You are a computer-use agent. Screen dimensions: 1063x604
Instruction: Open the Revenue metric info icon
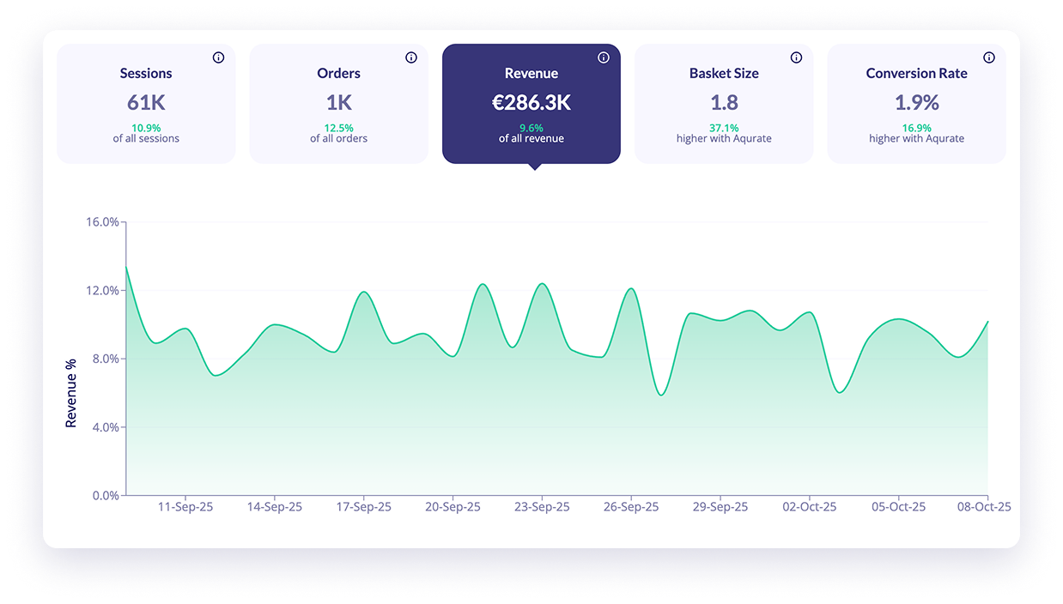(603, 57)
